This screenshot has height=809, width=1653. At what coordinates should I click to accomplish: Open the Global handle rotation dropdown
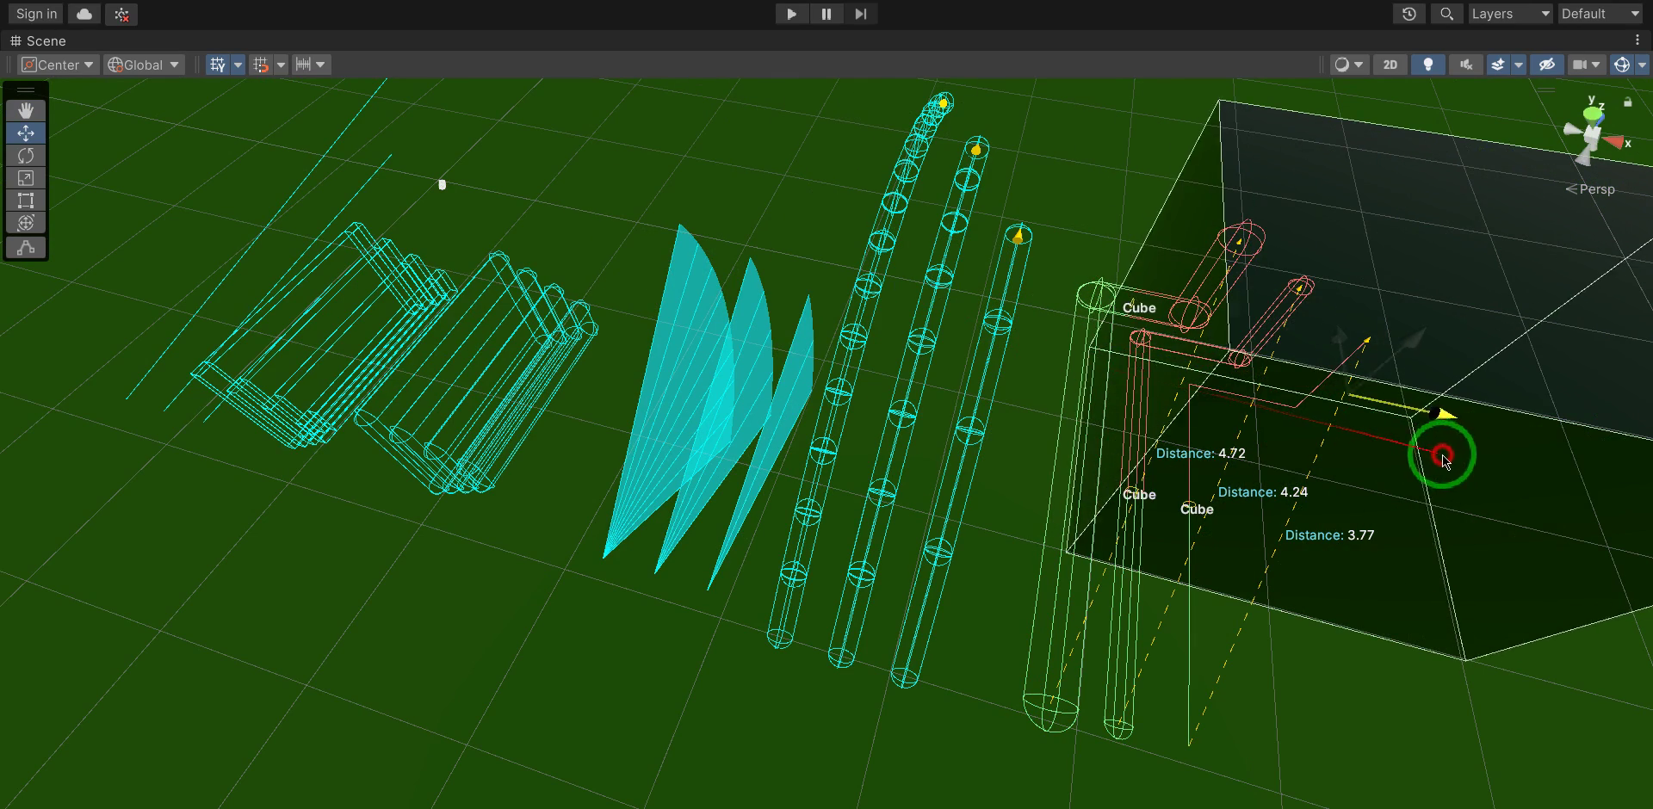(x=144, y=65)
